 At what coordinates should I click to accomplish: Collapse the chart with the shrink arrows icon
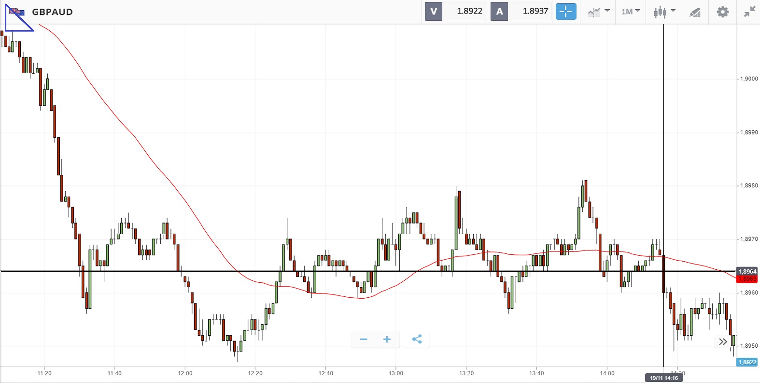coord(749,12)
